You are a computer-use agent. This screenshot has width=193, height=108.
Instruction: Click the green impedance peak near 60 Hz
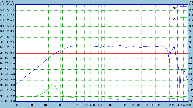[53, 84]
